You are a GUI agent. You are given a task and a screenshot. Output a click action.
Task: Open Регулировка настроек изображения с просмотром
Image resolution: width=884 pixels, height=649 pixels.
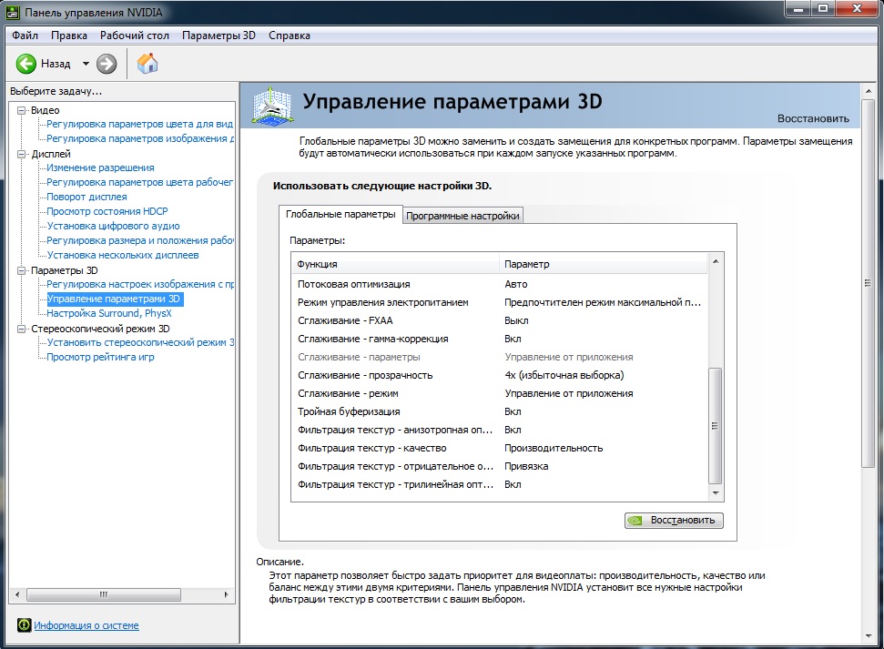click(140, 284)
